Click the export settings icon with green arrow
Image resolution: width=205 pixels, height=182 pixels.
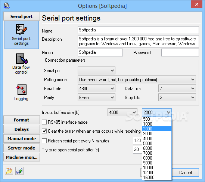click(19, 171)
